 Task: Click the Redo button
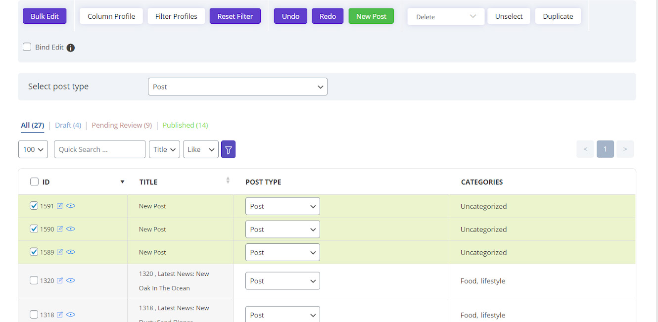pos(328,16)
